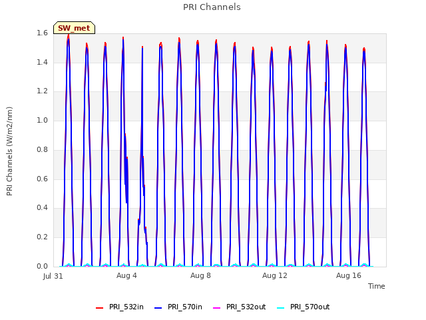Click the 0.8 y-axis tick label
The width and height of the screenshot is (426, 320).
point(42,149)
